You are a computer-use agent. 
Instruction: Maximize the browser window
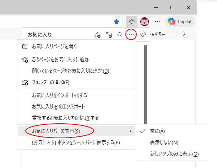pyautogui.click(x=172, y=7)
